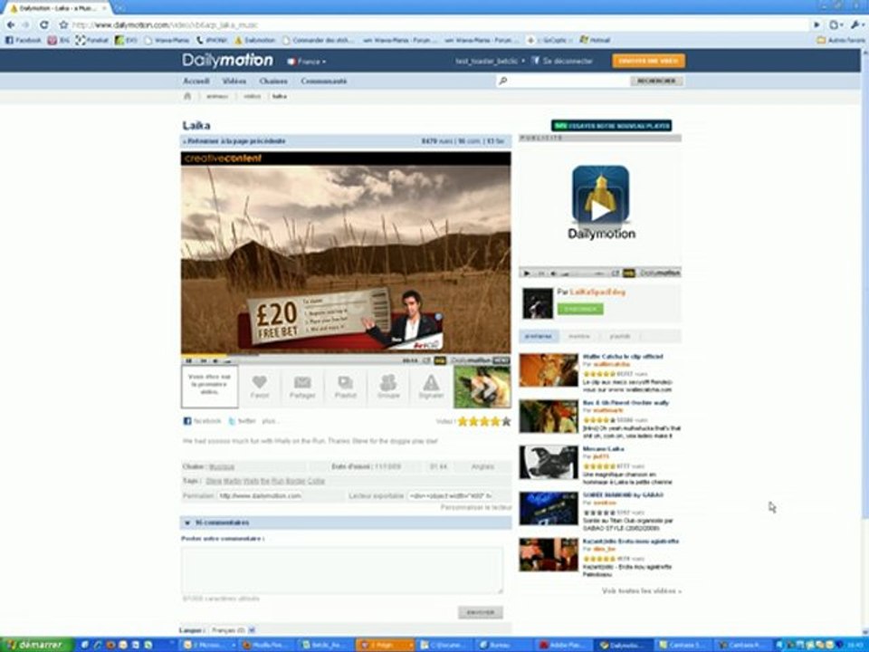Click the Lecteur exportable embed code field
The image size is (869, 652).
pyautogui.click(x=450, y=495)
